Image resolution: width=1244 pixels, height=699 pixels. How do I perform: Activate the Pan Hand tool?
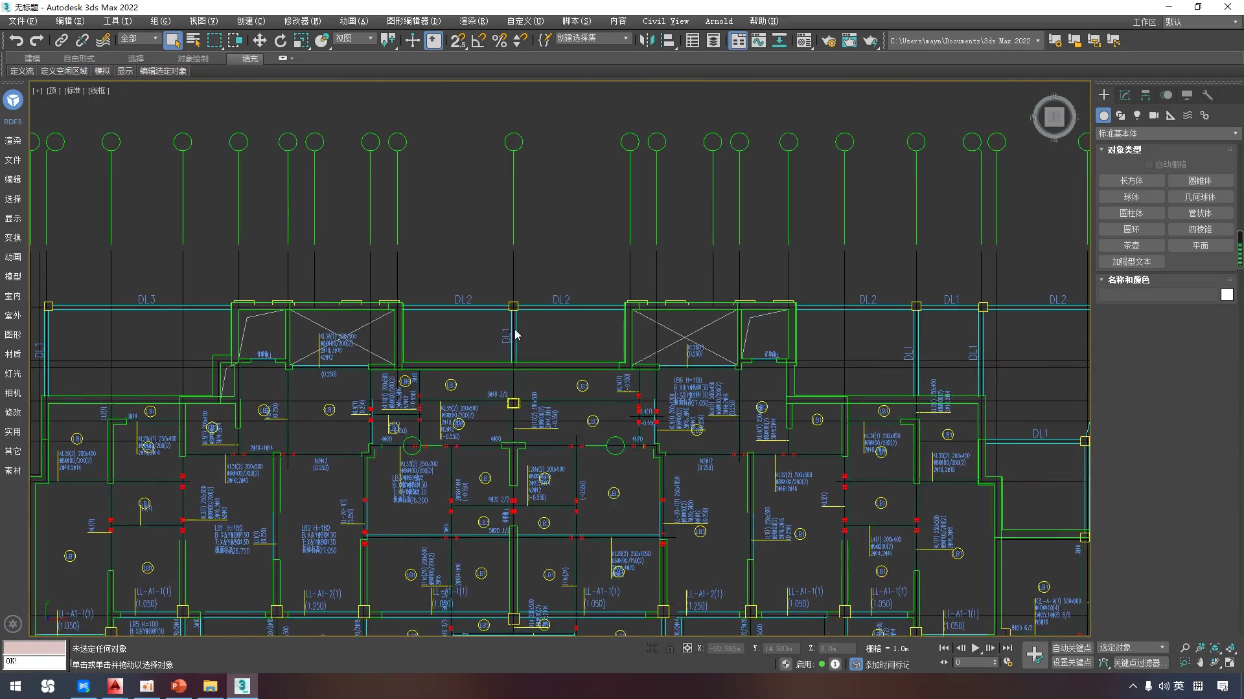(1201, 662)
